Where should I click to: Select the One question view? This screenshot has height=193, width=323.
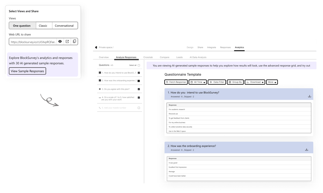point(22,26)
